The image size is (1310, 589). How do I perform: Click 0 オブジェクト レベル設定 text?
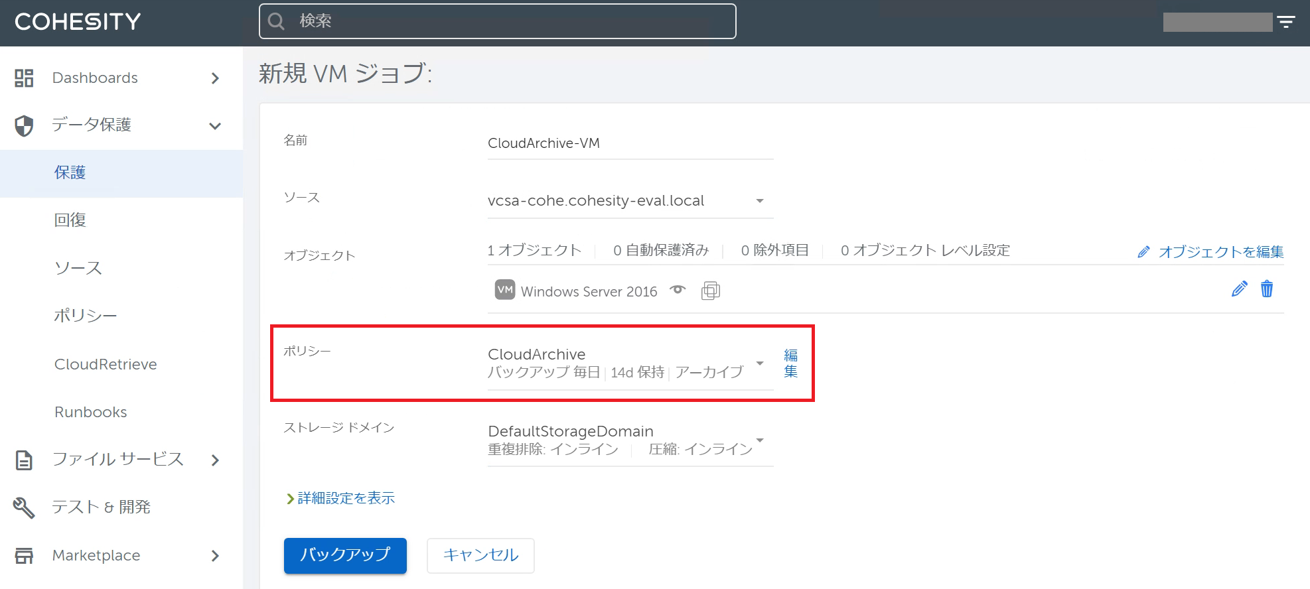click(x=925, y=251)
